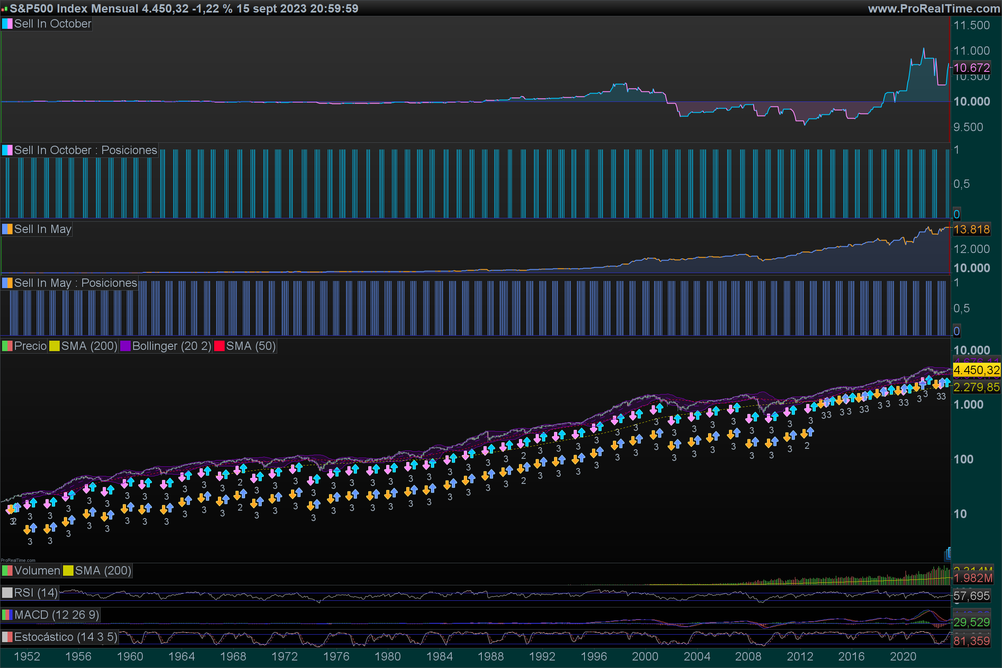The height and width of the screenshot is (668, 1002).
Task: Click the Sell In May color icon
Action: tap(7, 229)
